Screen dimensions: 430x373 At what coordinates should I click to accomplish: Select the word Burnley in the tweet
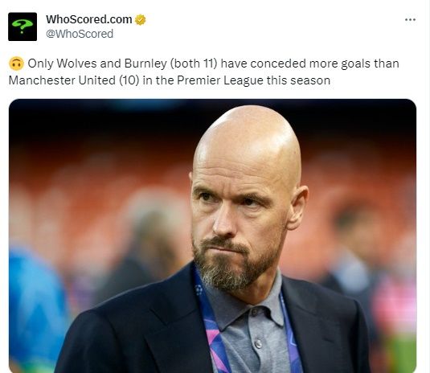(145, 64)
